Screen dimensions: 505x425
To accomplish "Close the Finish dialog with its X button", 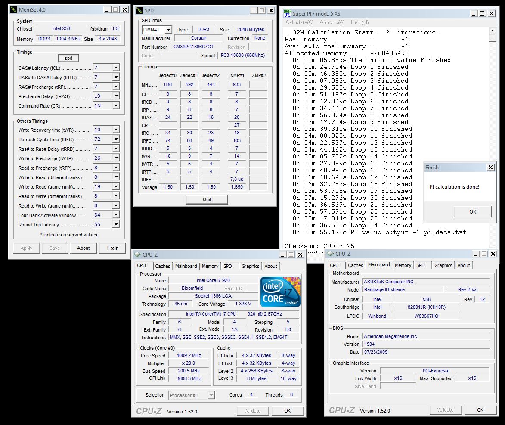I will point(490,167).
